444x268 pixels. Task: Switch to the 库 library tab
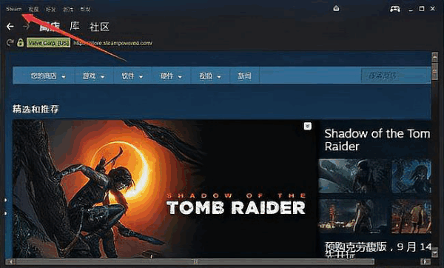tap(75, 27)
